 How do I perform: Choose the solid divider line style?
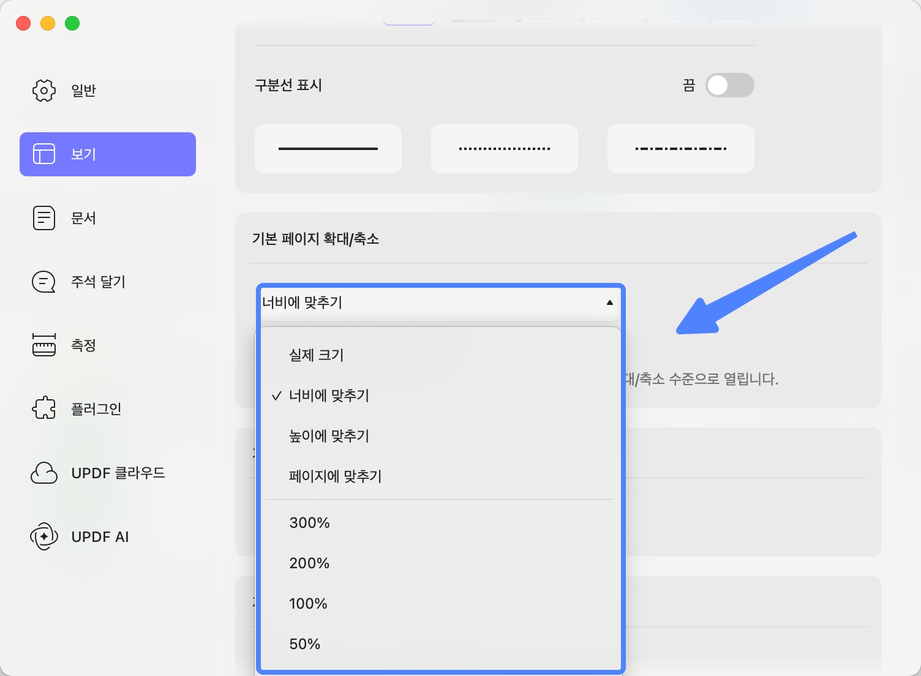pos(328,149)
